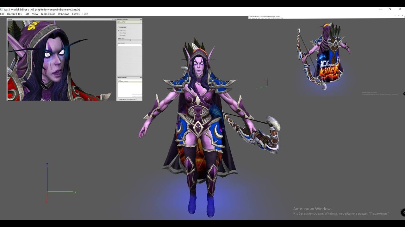Open the Help menu
The height and width of the screenshot is (227, 405).
click(85, 14)
